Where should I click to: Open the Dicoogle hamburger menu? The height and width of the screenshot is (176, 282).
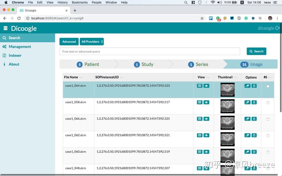pos(5,28)
